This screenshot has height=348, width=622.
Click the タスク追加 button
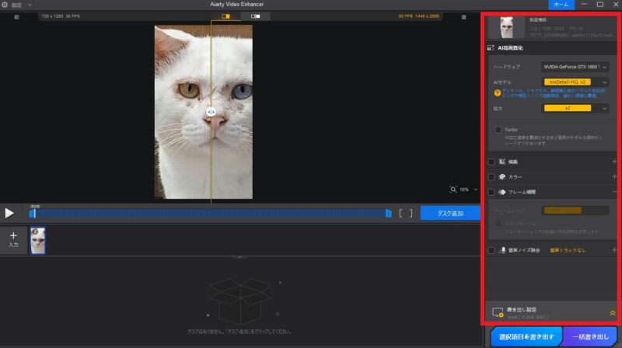click(450, 213)
